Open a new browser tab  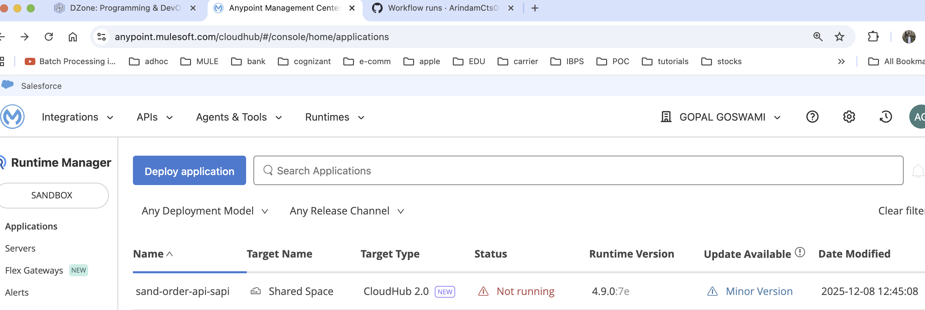pyautogui.click(x=535, y=8)
